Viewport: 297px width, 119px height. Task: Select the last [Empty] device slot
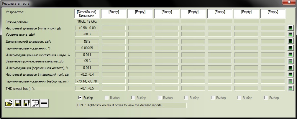coord(273,14)
